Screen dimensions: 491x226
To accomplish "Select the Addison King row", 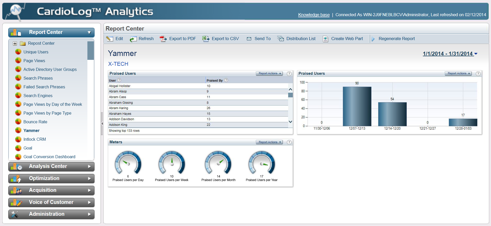I will click(x=198, y=125).
